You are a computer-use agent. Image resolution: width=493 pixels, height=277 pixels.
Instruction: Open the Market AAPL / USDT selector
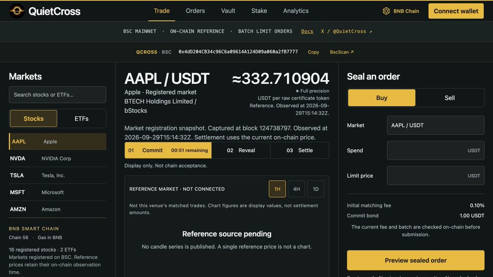[x=435, y=125]
